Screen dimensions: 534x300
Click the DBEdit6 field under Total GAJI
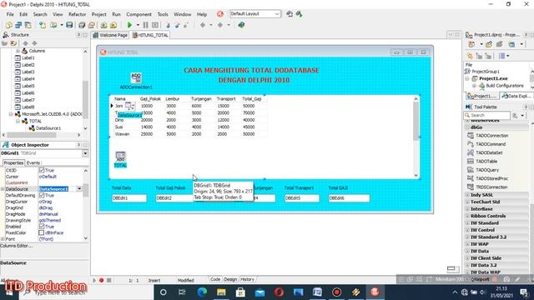pyautogui.click(x=349, y=198)
